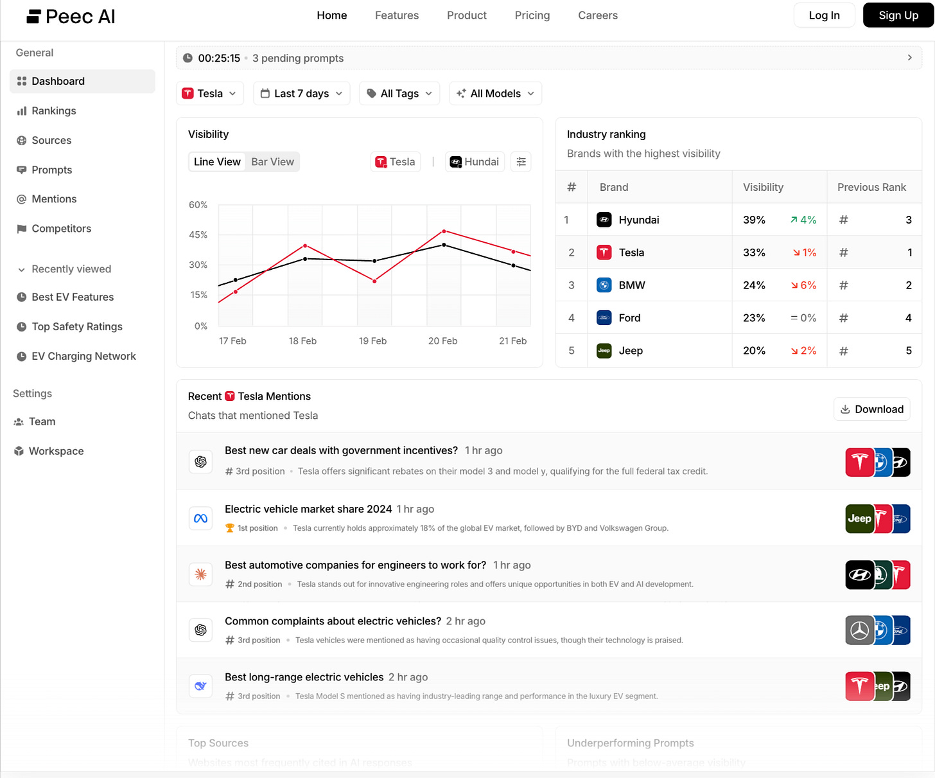Click ChatGPT icon on common complaints row
Screen dimensions: 935x778
pos(200,630)
